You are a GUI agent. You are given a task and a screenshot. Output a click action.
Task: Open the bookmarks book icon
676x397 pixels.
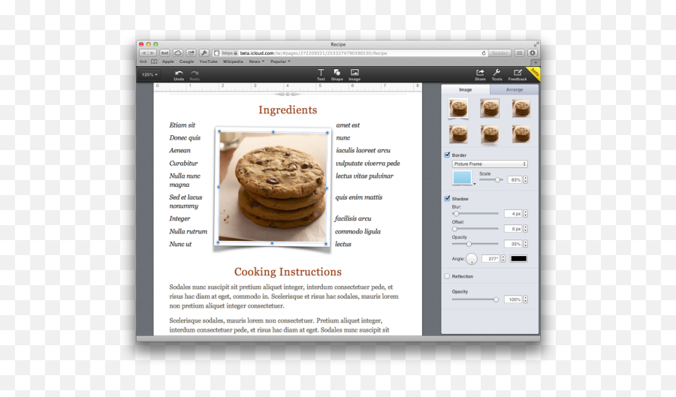[154, 62]
